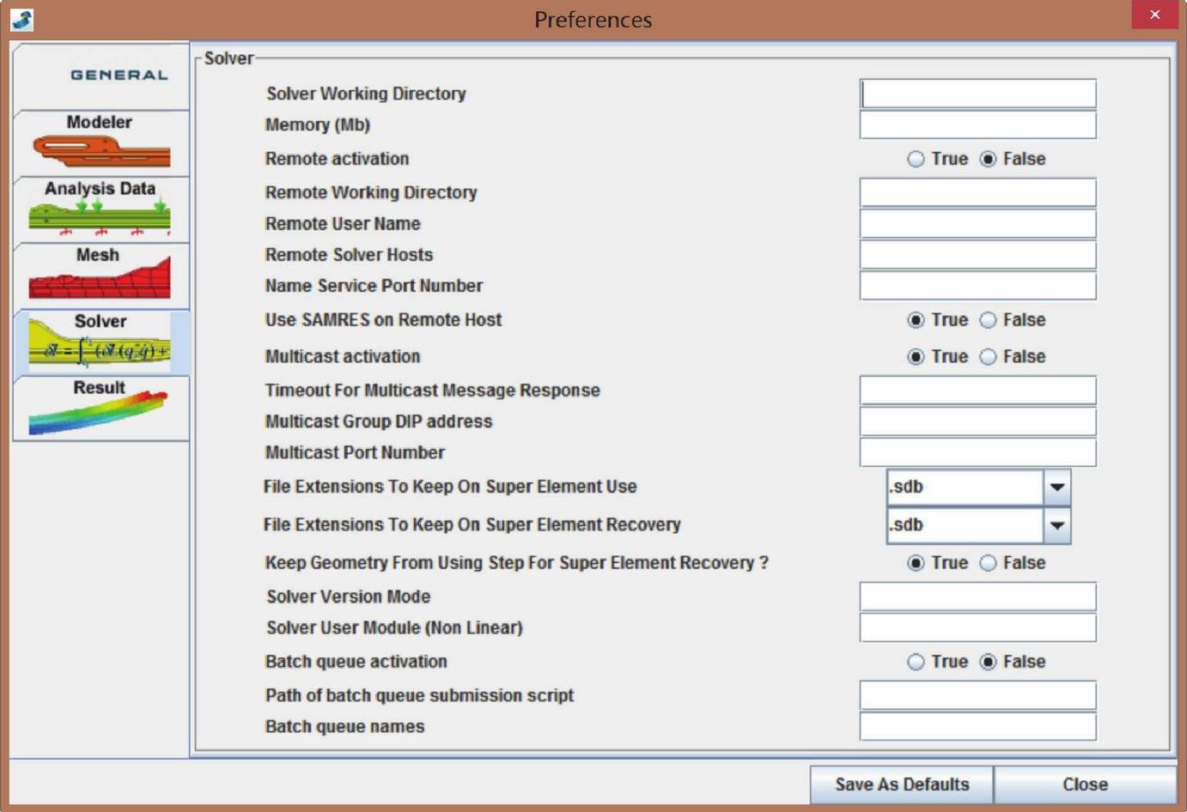This screenshot has height=812, width=1187.
Task: Select False for Keep Geometry From Using Step
Action: point(989,563)
